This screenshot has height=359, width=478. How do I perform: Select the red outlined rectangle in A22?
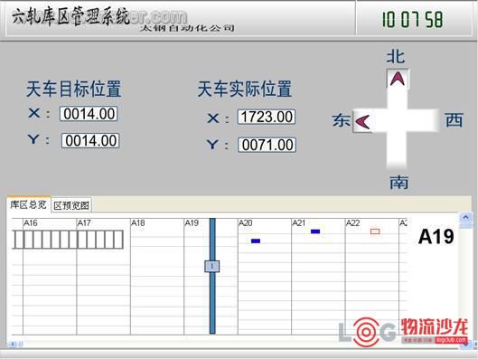[375, 231]
